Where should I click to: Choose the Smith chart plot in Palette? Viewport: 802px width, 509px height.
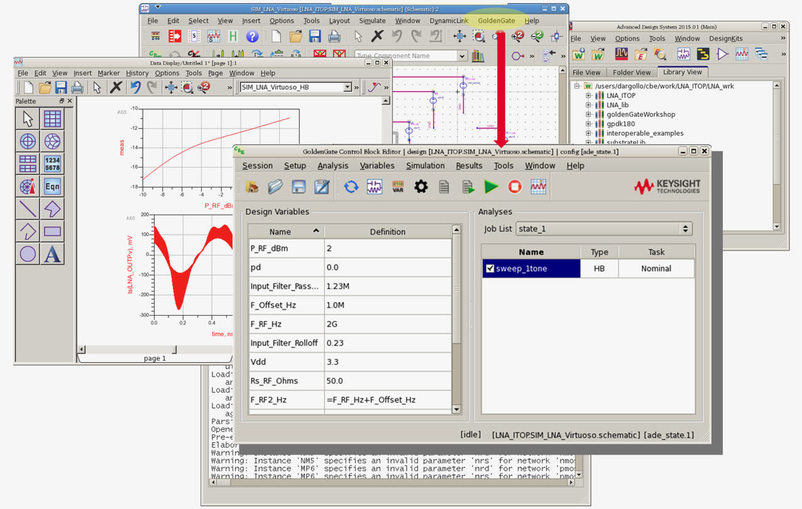click(53, 141)
